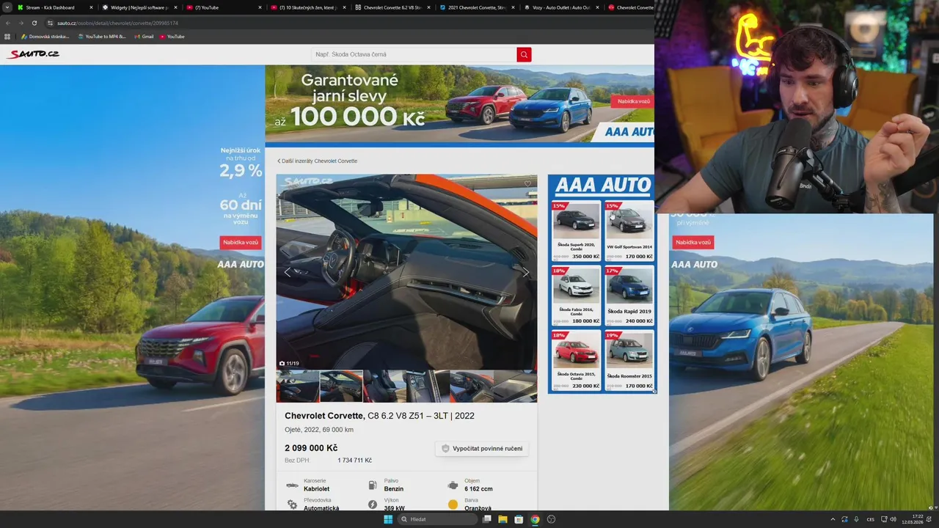939x528 pixels.
Task: Select first gallery thumbnail
Action: [298, 386]
